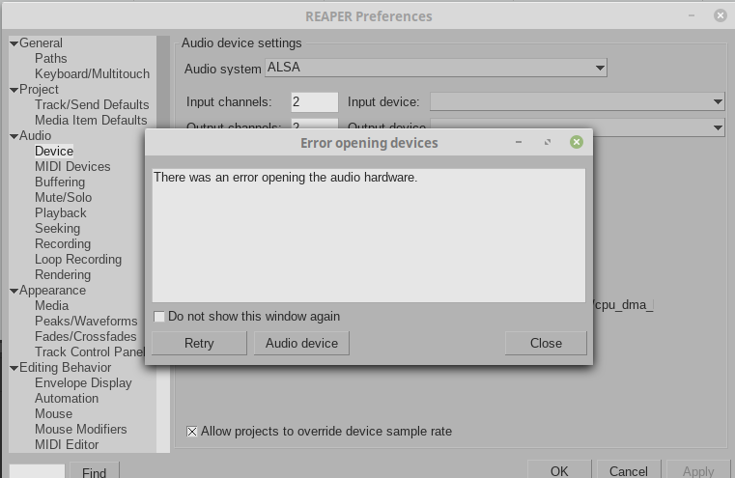Minimize the REAPER Preferences window
Screen dimensions: 735x478
(692, 15)
